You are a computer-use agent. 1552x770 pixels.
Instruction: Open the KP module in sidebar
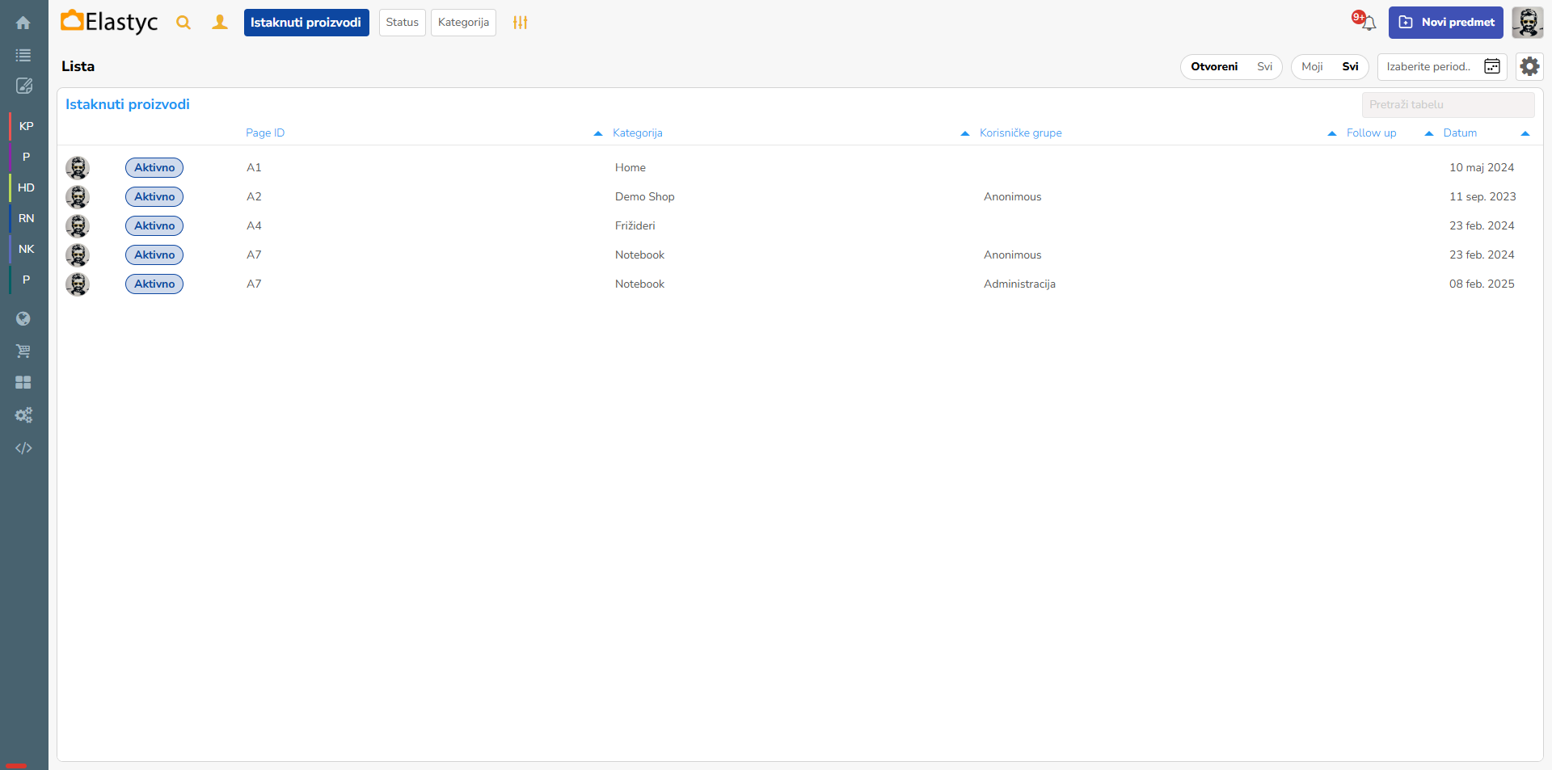coord(26,126)
